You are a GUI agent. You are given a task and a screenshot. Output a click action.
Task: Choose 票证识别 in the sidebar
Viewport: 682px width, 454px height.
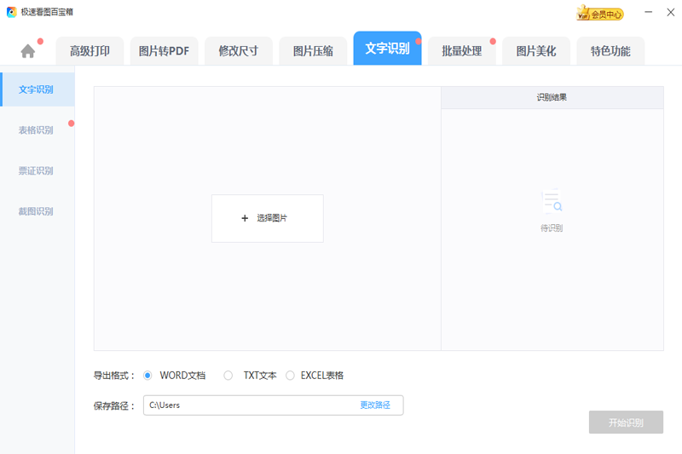click(36, 170)
